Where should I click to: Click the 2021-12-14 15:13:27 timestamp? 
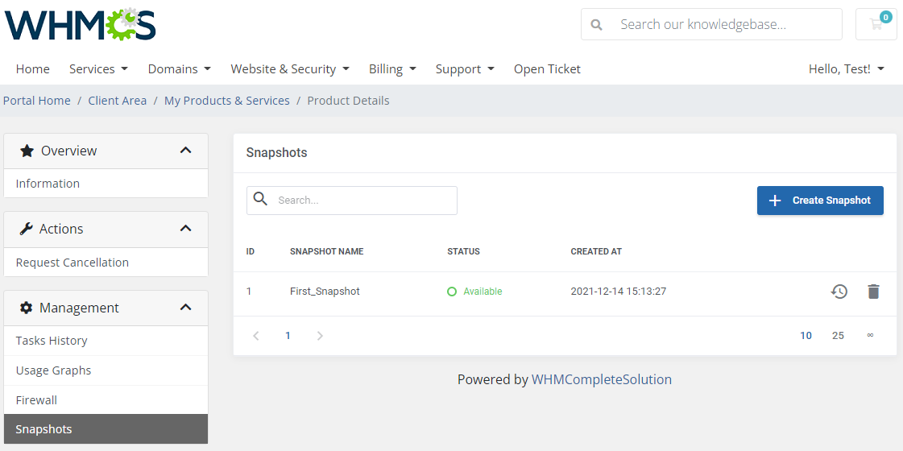coord(619,292)
